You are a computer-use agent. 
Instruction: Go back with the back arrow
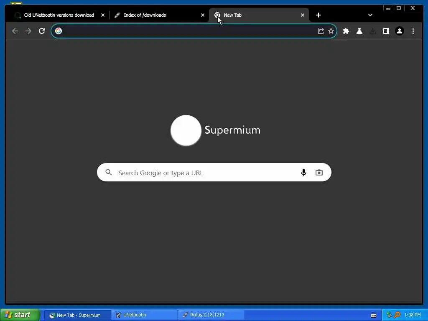[15, 31]
